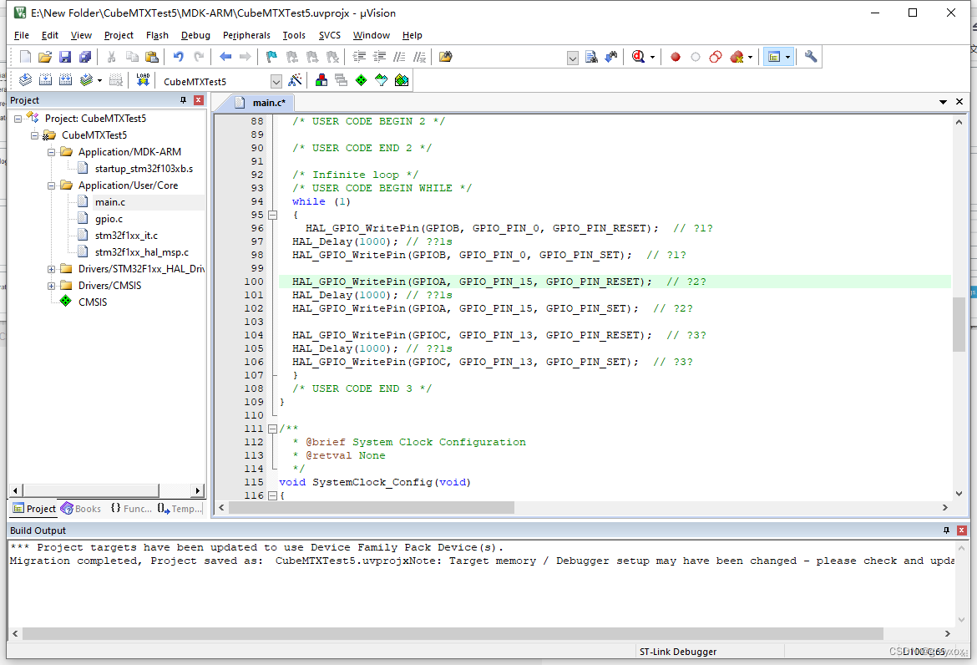Undo the last edit
The height and width of the screenshot is (665, 977).
point(178,57)
